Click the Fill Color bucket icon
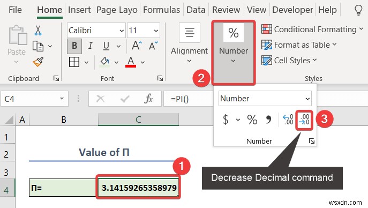 (x=105, y=62)
